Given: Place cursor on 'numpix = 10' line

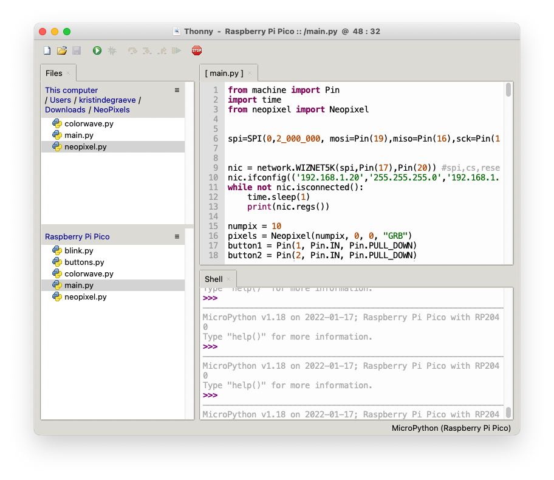Looking at the screenshot, I should tap(255, 226).
